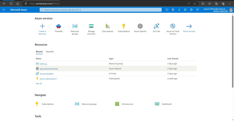Click "a week ago" last viewed cell
This screenshot has height=121, width=234.
click(172, 79)
